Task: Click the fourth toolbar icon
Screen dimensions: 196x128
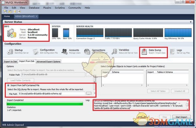Action: 19,11
